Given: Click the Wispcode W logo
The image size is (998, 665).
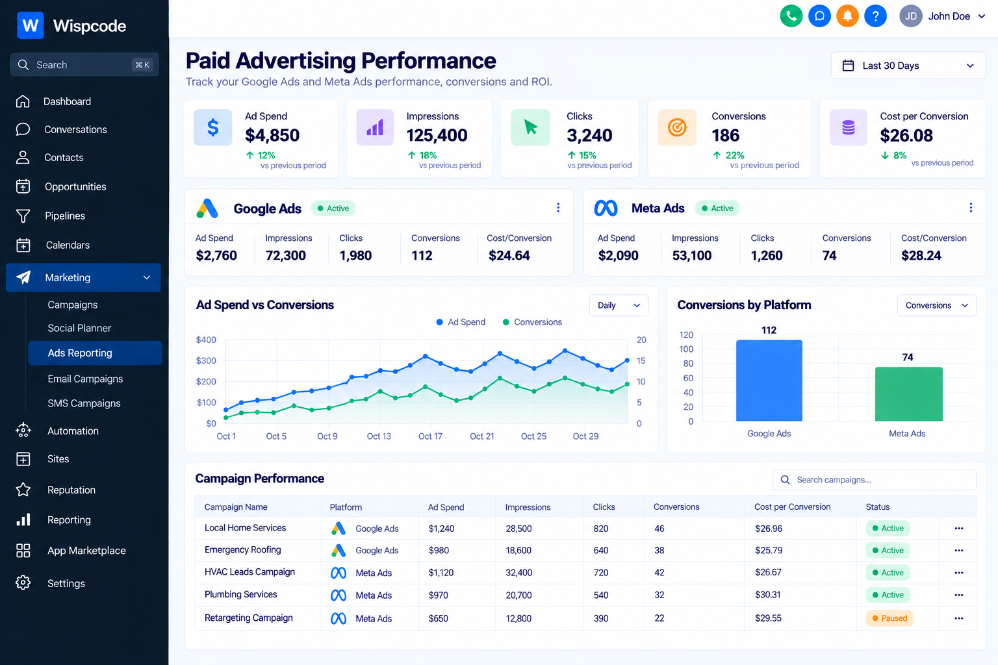Looking at the screenshot, I should pos(30,25).
